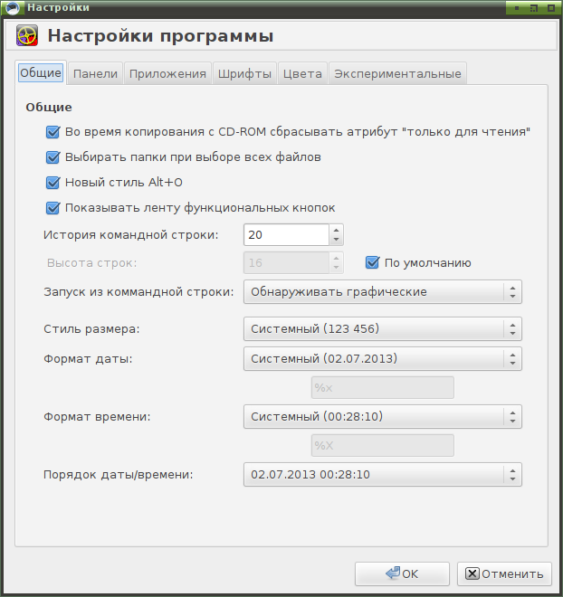Open the Приложения tab
Image resolution: width=563 pixels, height=597 pixels.
[x=167, y=73]
